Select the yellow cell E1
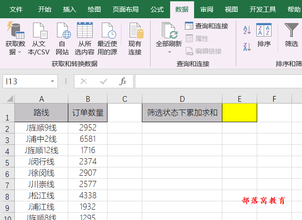302x220 pixels. click(x=239, y=113)
